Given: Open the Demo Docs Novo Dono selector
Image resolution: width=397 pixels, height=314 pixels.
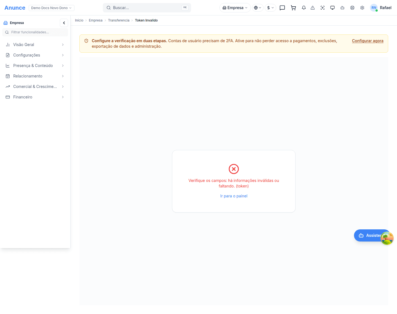Looking at the screenshot, I should tap(52, 8).
